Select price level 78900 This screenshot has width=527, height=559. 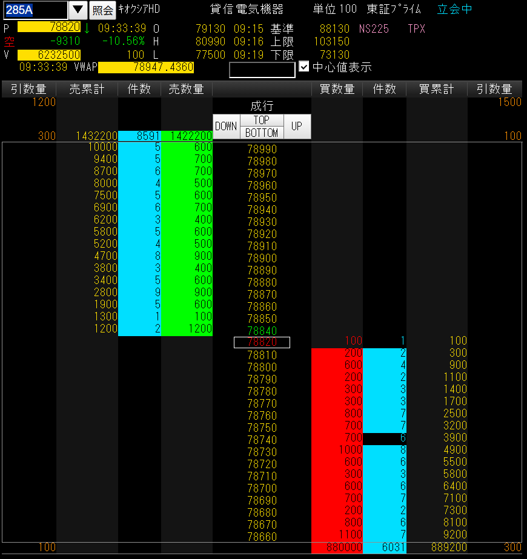262,258
